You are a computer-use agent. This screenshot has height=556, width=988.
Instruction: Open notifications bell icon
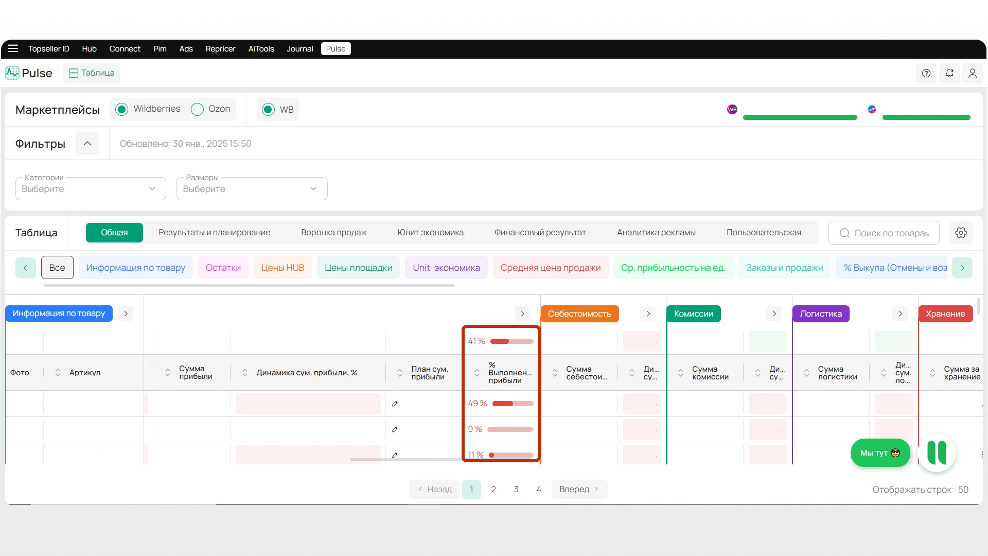tap(949, 73)
